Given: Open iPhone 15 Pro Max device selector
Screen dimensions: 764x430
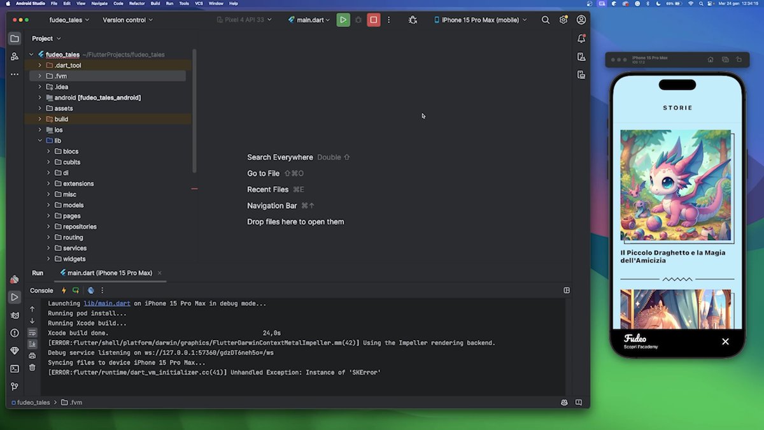Looking at the screenshot, I should click(x=481, y=20).
